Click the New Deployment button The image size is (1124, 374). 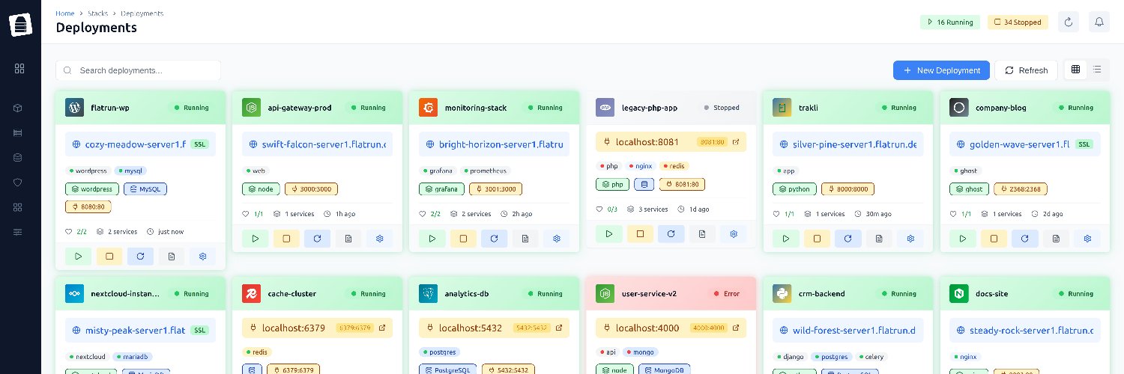coord(941,70)
